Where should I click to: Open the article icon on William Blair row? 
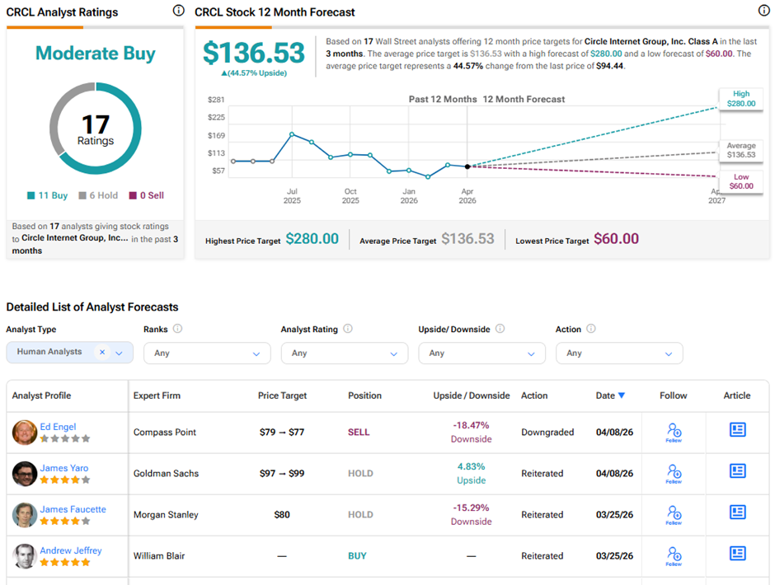[x=737, y=554]
